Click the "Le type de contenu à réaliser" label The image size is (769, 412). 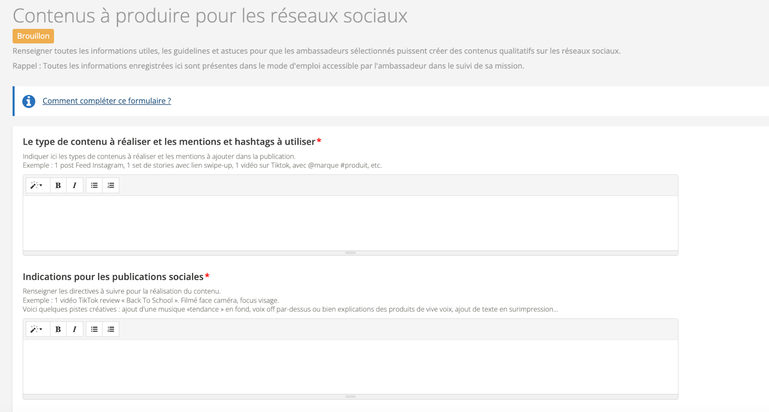click(169, 142)
